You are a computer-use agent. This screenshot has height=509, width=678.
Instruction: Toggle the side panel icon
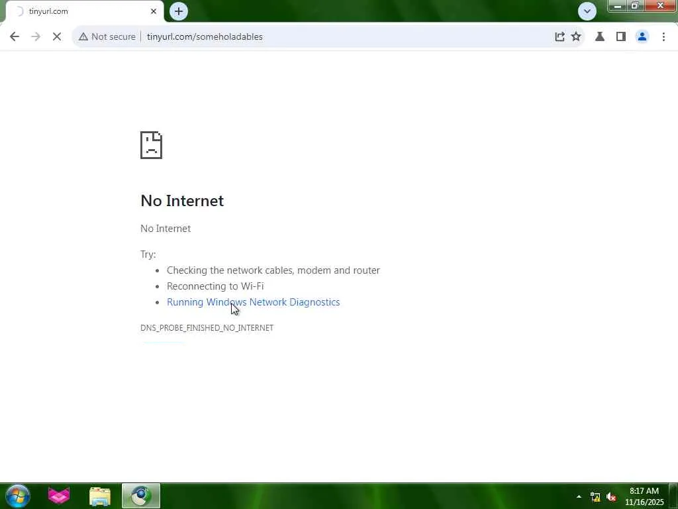(621, 37)
